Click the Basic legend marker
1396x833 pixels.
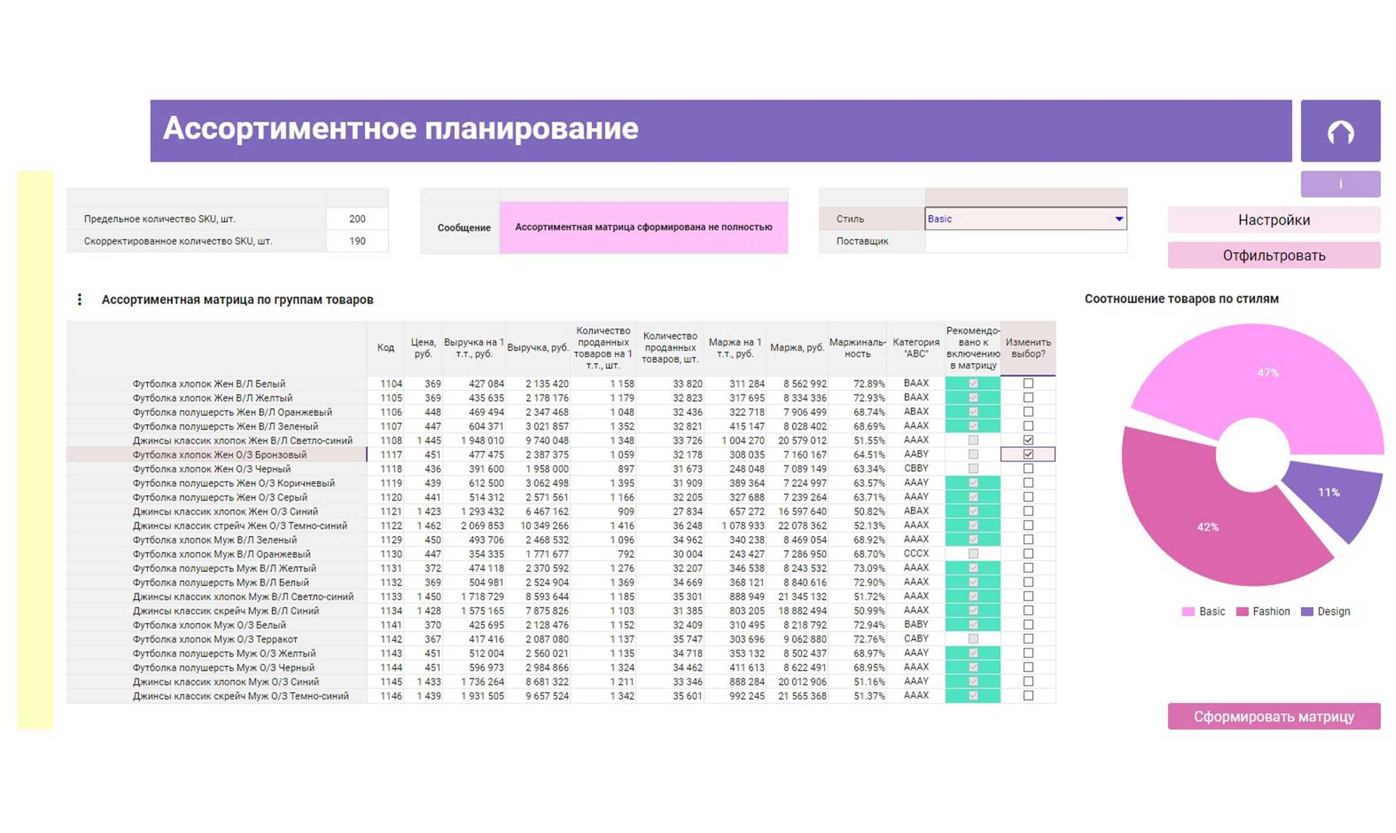point(1188,612)
